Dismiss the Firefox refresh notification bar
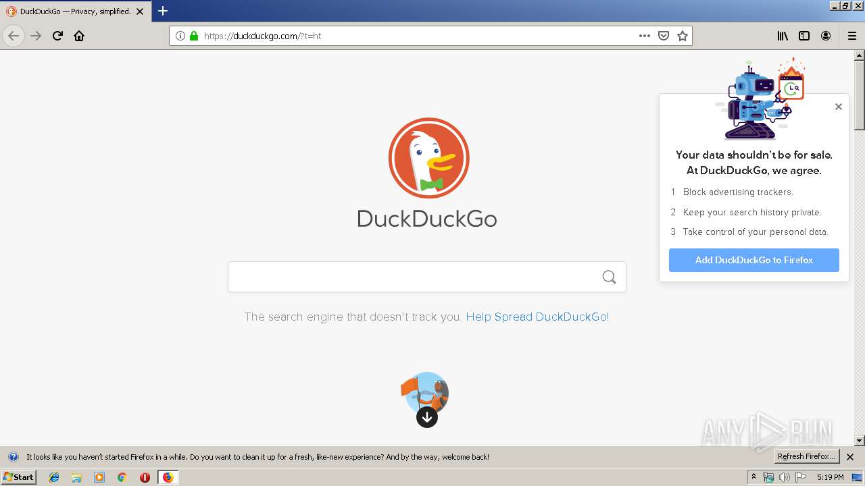This screenshot has width=865, height=486. pyautogui.click(x=851, y=457)
